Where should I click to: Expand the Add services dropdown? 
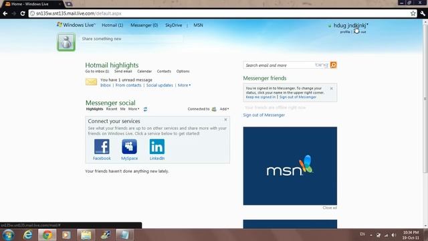(225, 109)
